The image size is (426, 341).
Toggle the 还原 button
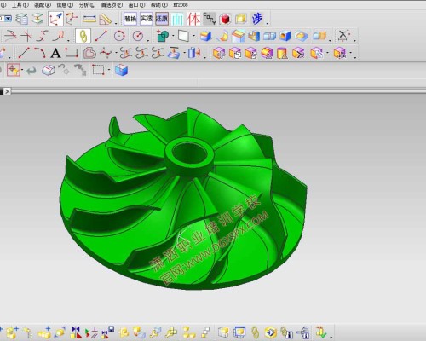pos(162,19)
